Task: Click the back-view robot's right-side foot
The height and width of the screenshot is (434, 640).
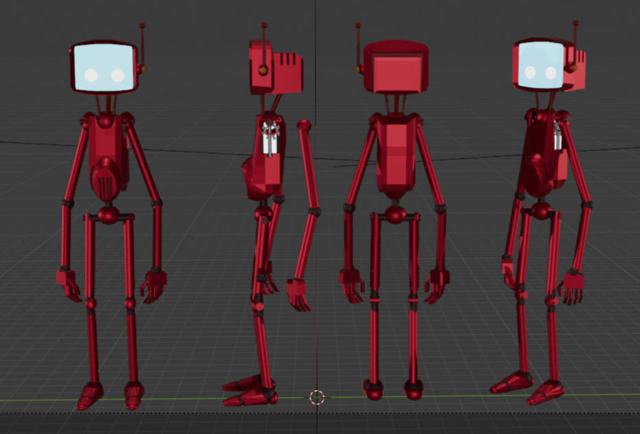Action: coord(414,390)
